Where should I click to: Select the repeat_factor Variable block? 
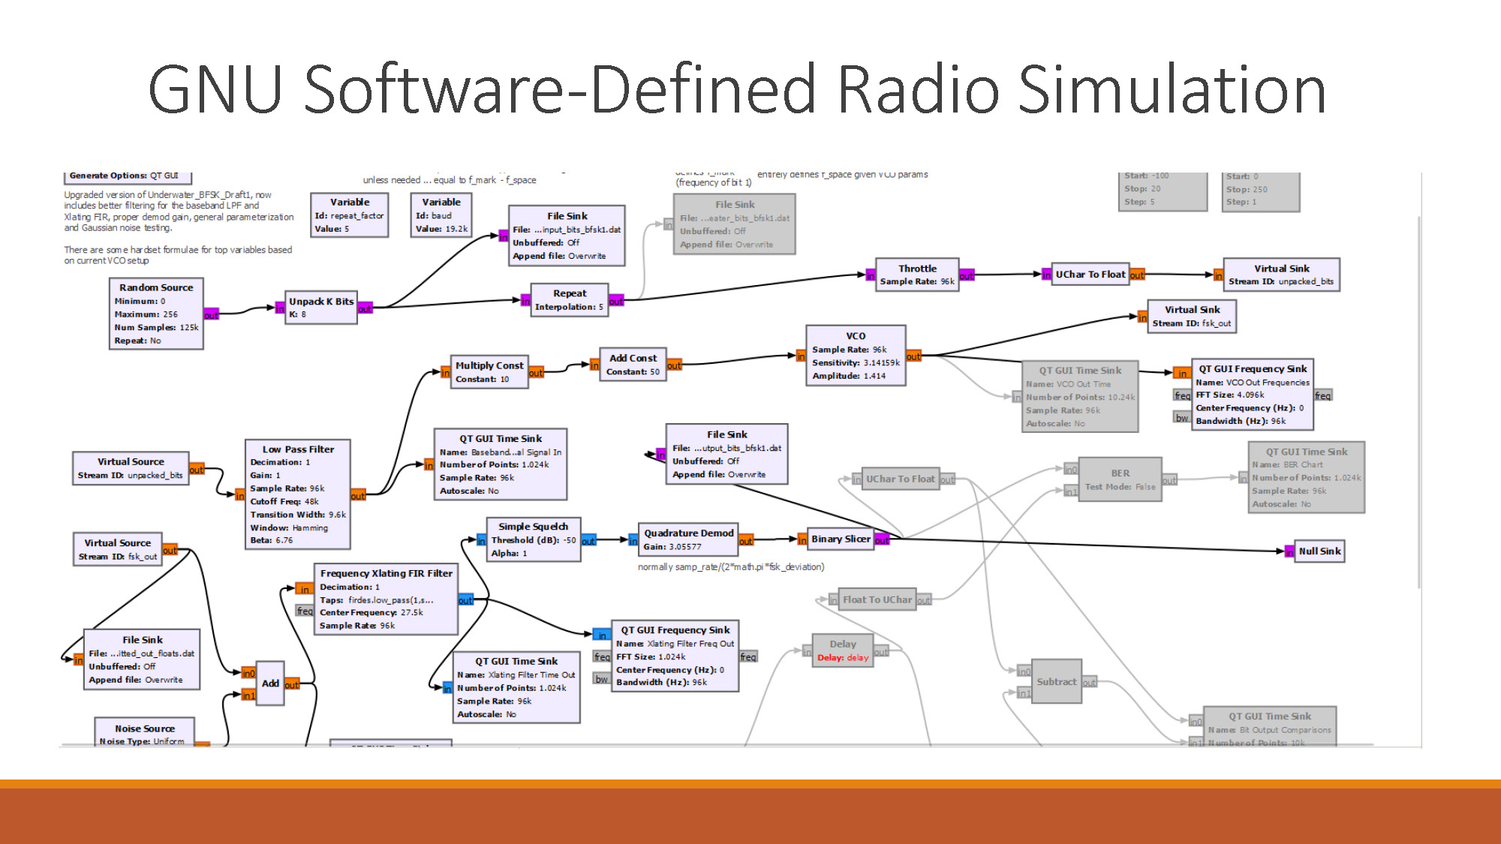click(349, 215)
